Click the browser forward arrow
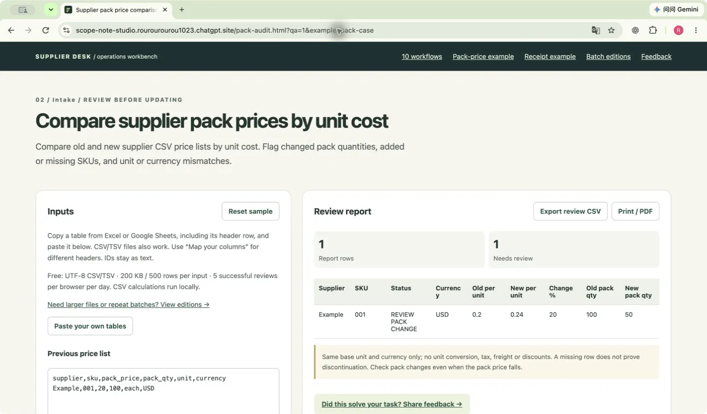Image resolution: width=707 pixels, height=414 pixels. [x=29, y=31]
